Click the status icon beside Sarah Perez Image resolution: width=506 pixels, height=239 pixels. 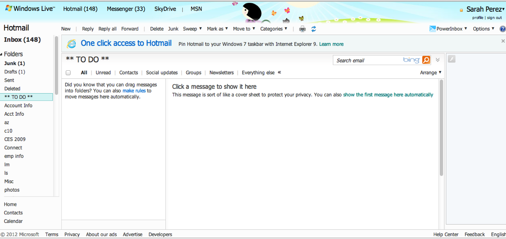click(461, 10)
